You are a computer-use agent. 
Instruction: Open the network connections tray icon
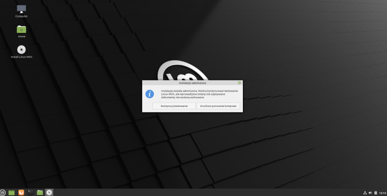tap(364, 193)
